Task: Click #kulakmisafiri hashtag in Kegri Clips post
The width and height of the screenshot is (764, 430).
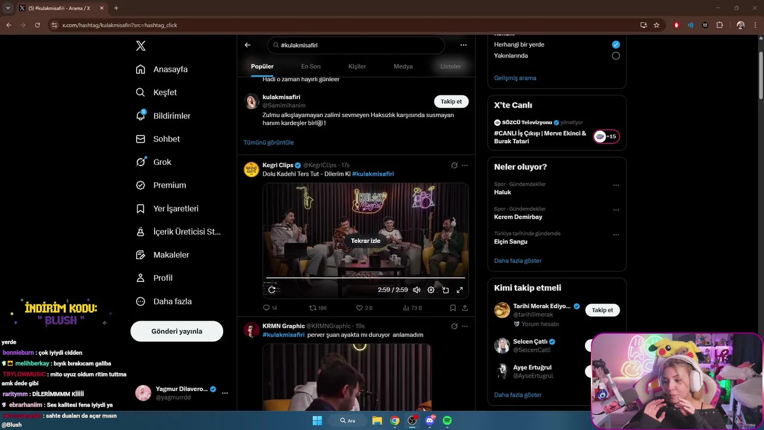Action: pyautogui.click(x=373, y=174)
